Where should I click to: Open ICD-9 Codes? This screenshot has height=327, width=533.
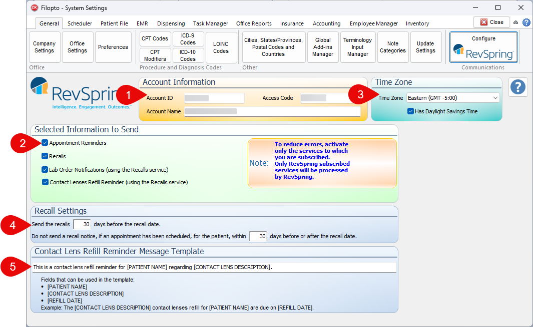click(x=188, y=38)
